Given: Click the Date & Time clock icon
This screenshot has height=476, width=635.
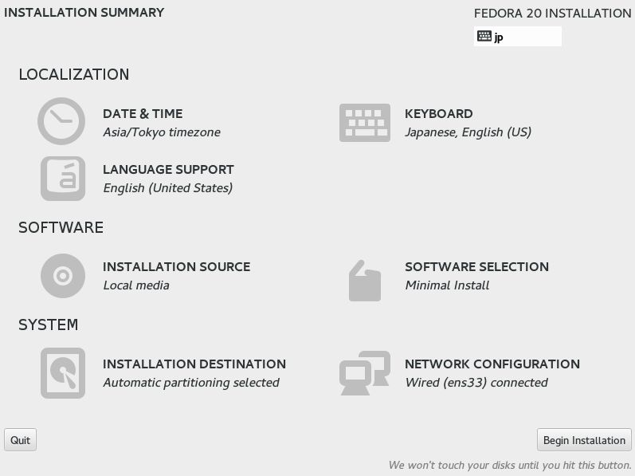Looking at the screenshot, I should tap(61, 121).
